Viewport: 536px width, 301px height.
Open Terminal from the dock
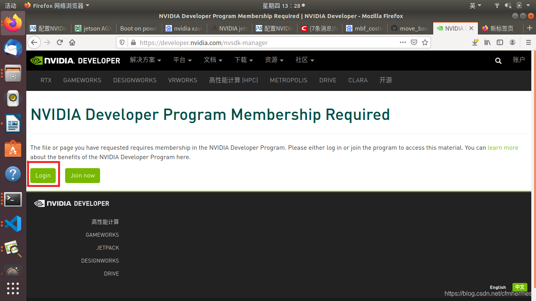(13, 199)
